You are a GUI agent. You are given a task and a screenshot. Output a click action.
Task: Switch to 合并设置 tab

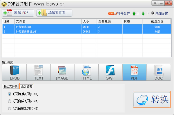(x=27, y=86)
